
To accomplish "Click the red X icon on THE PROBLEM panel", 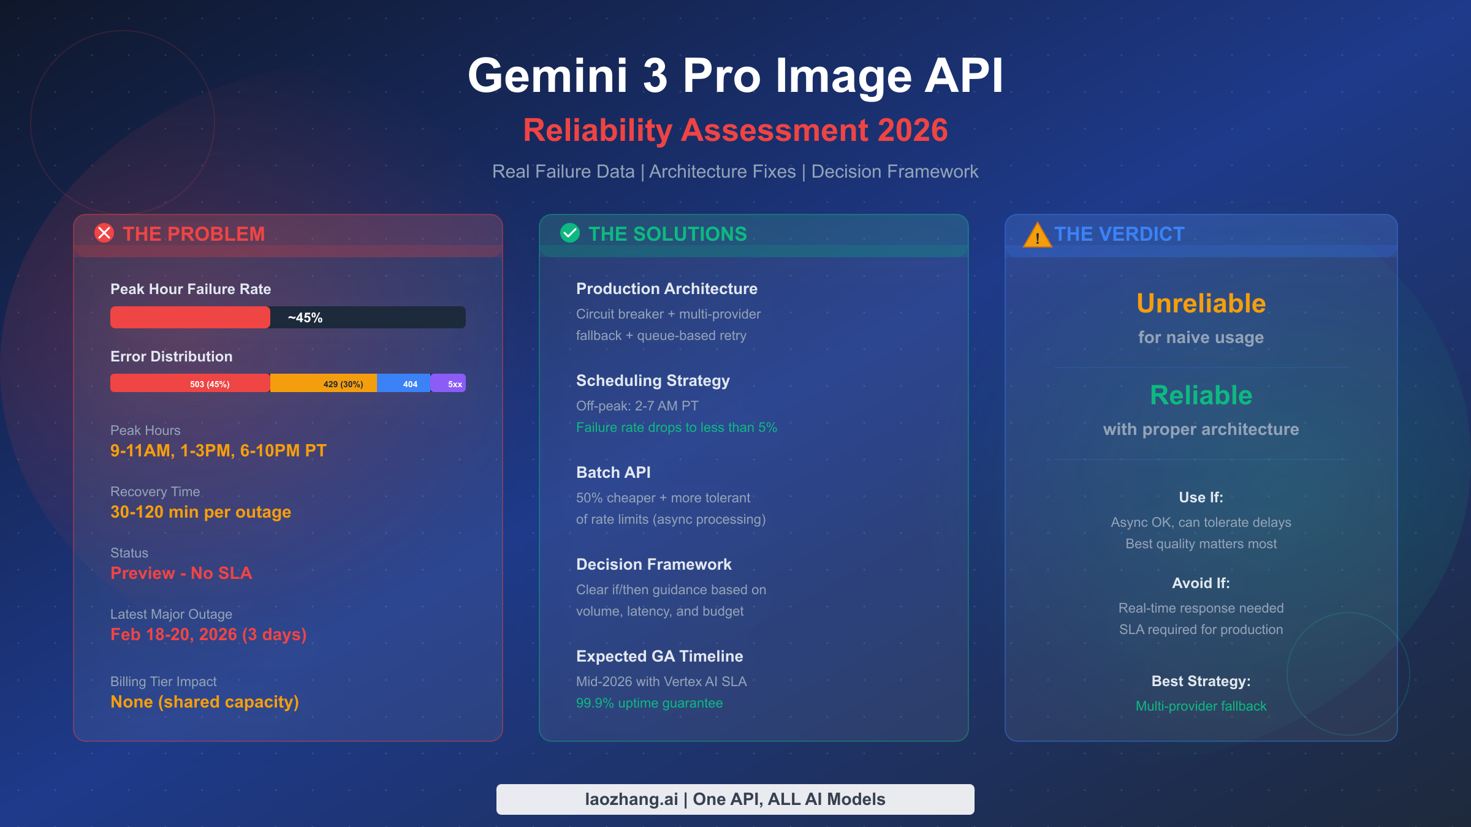I will point(104,233).
